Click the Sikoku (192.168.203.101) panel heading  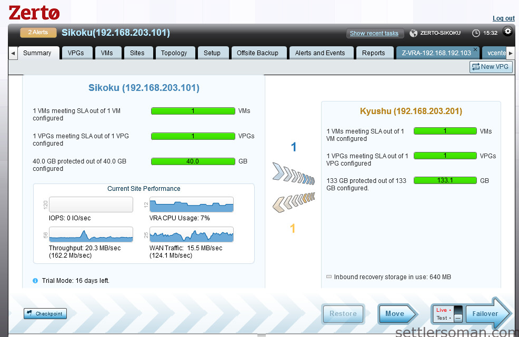144,88
